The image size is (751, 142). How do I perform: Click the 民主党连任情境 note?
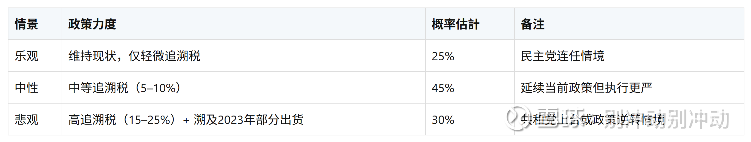pyautogui.click(x=562, y=56)
